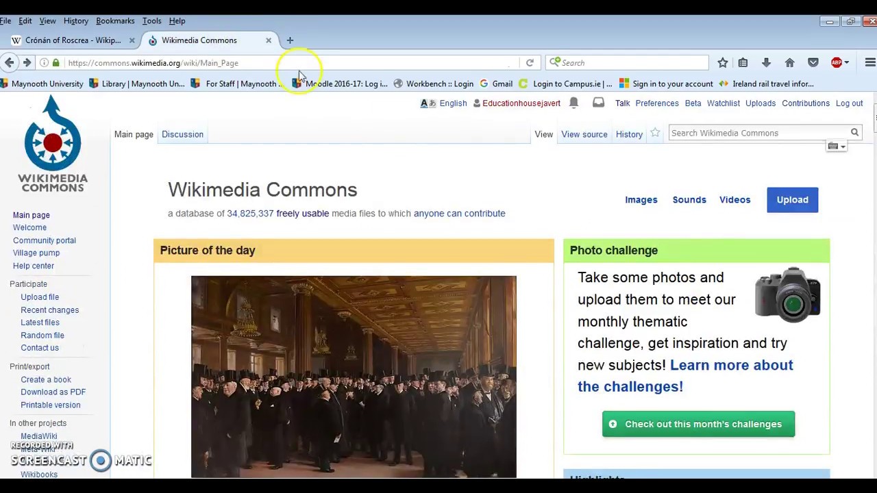
Task: Click anyone can contribute link
Action: [x=460, y=214]
